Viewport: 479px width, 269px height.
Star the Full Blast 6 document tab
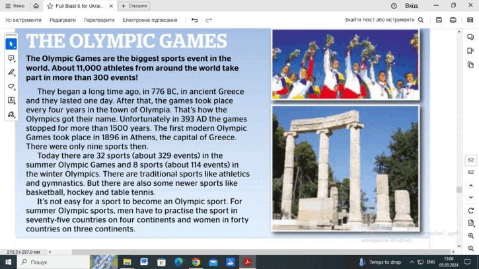pos(50,6)
